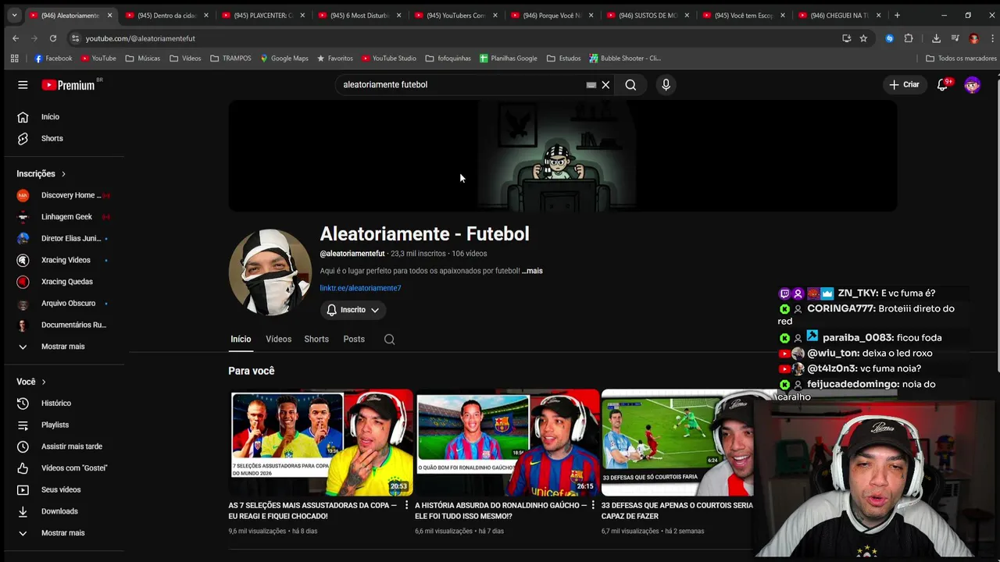Open options menu for the Ronaldinho video
The height and width of the screenshot is (562, 1000).
point(593,506)
